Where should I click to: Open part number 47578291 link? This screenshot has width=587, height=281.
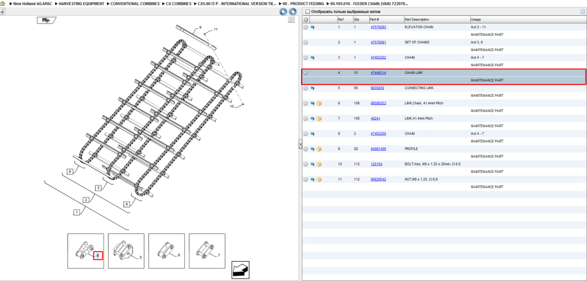(x=378, y=43)
